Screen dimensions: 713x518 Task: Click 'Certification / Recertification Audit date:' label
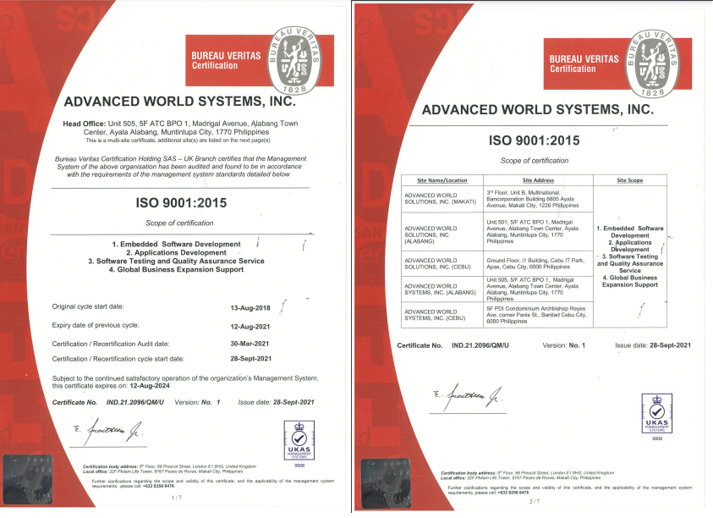pos(111,344)
